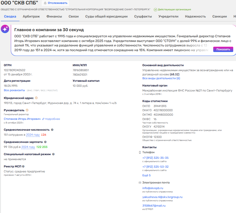Click the help icon next to Среднемесячная зарплата
This screenshot has height=213, width=236.
(46, 142)
